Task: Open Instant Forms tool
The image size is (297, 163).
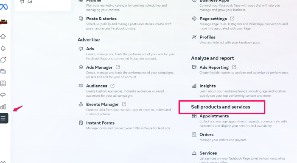Action: click(100, 123)
